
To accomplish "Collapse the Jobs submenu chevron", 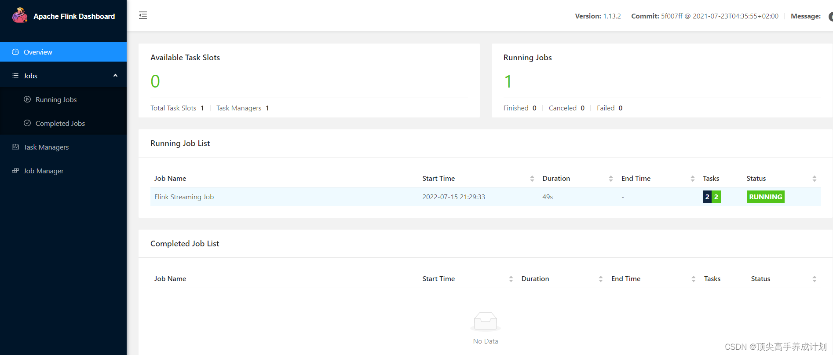I will point(115,76).
